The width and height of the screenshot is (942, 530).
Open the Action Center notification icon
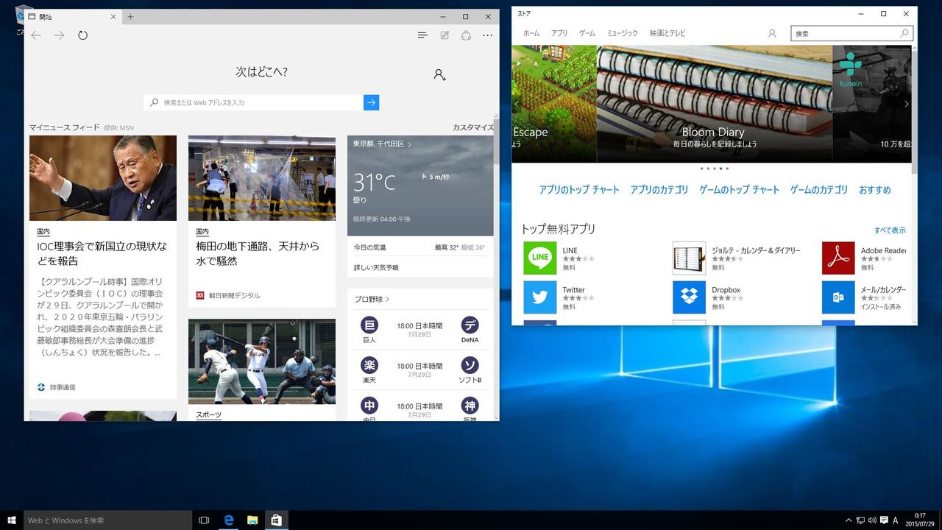[x=884, y=520]
